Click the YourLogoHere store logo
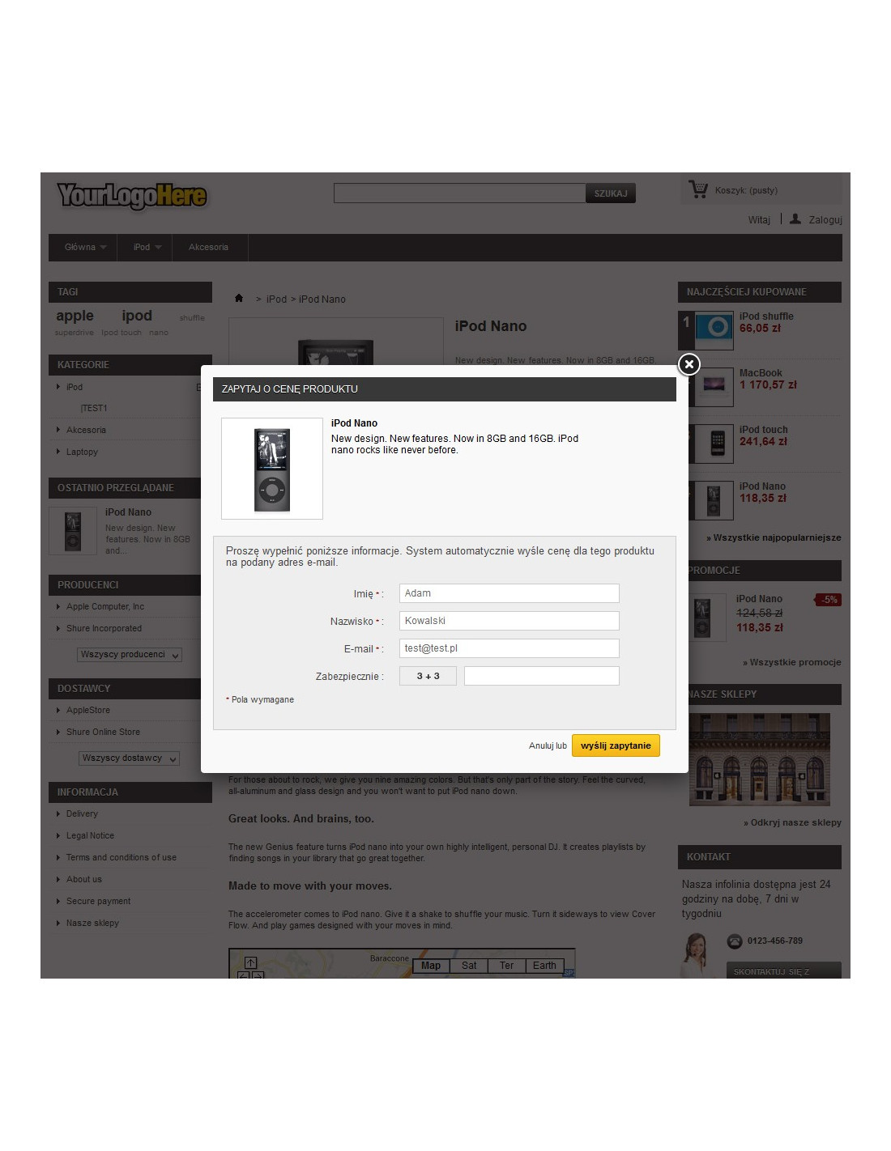Screen dimensions: 891x1151 132,195
